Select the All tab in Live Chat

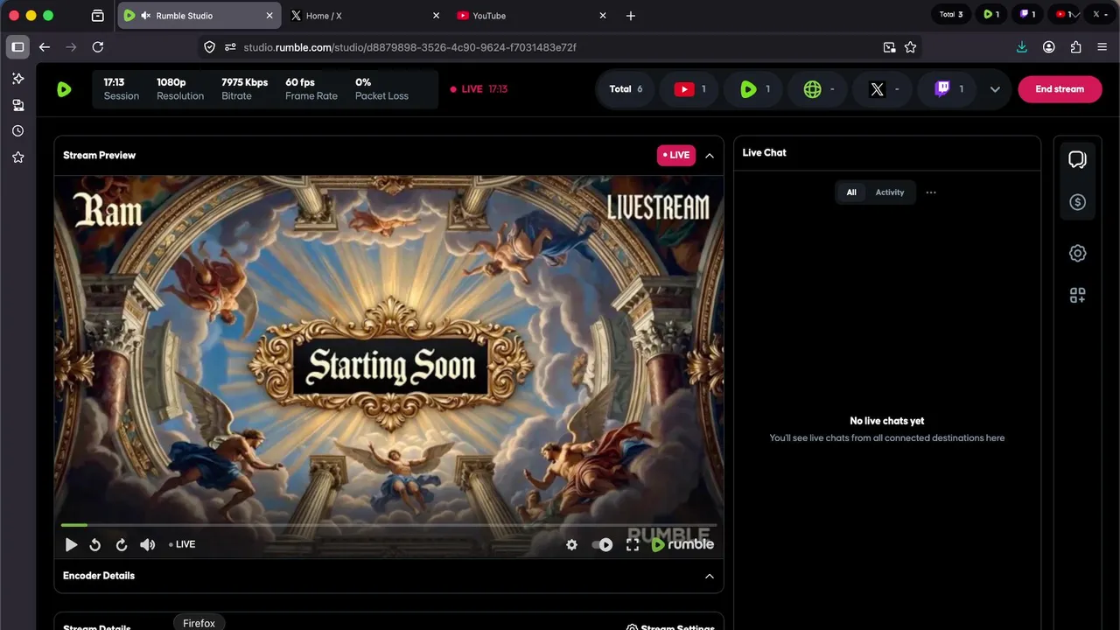coord(851,192)
